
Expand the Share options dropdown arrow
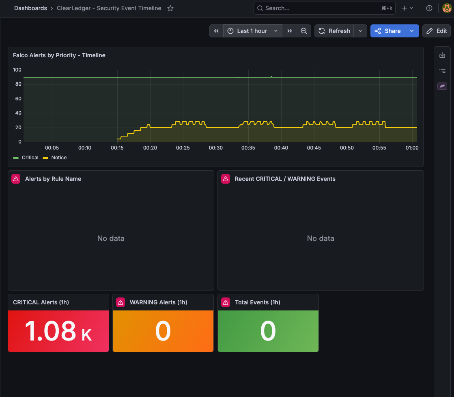(412, 31)
